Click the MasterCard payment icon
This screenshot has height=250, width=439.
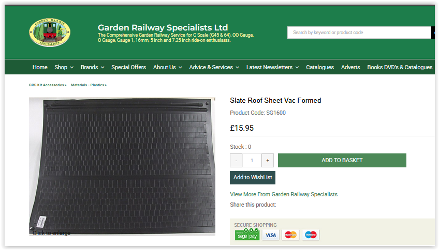tap(290, 235)
